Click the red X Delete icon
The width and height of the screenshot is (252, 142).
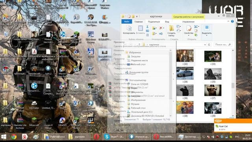pyautogui.click(x=161, y=28)
